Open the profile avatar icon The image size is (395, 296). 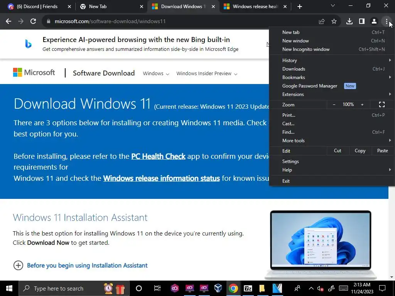374,22
